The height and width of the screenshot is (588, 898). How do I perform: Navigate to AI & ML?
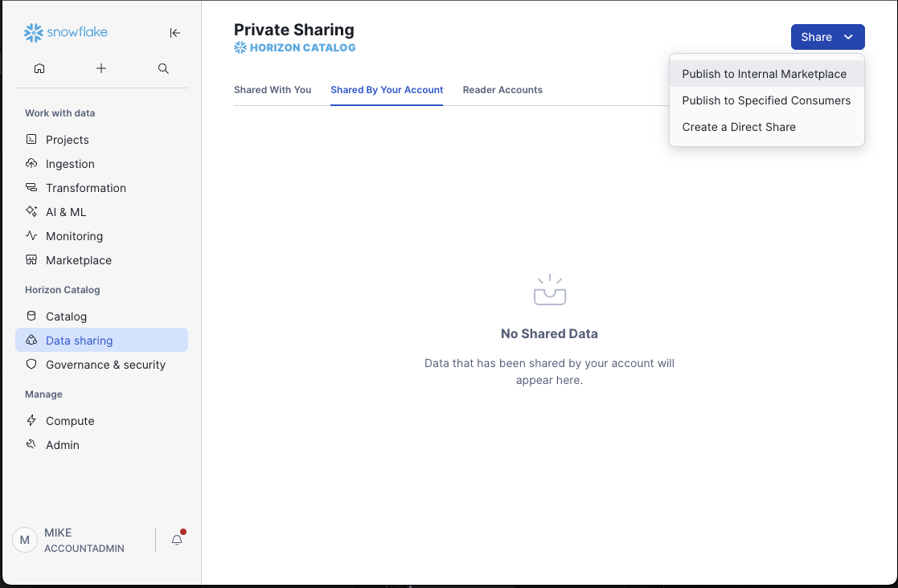(101, 211)
